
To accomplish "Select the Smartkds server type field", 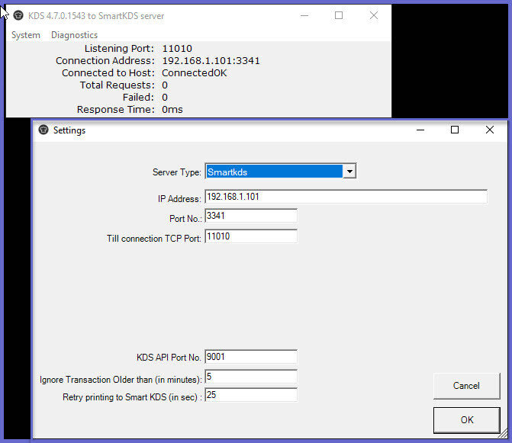I will click(x=274, y=172).
